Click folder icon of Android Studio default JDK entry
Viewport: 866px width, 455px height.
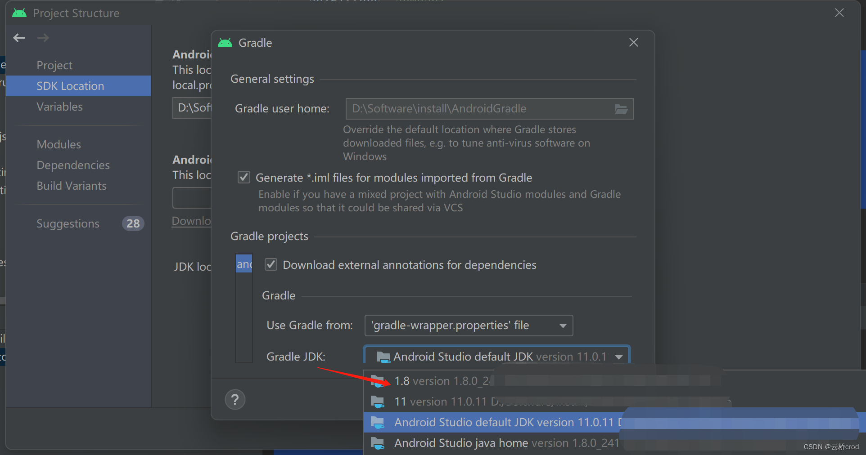[377, 422]
